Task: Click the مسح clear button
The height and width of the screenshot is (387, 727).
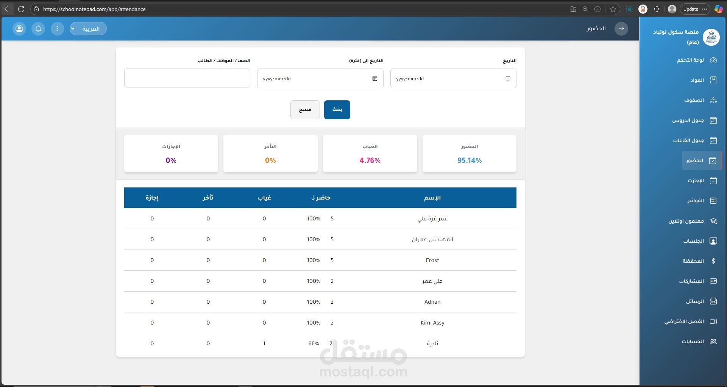Action: (x=305, y=110)
